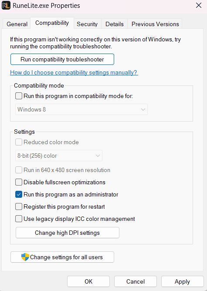This screenshot has width=207, height=291.
Task: Enable Use legacy display ICC color management
Action: [x=19, y=219]
